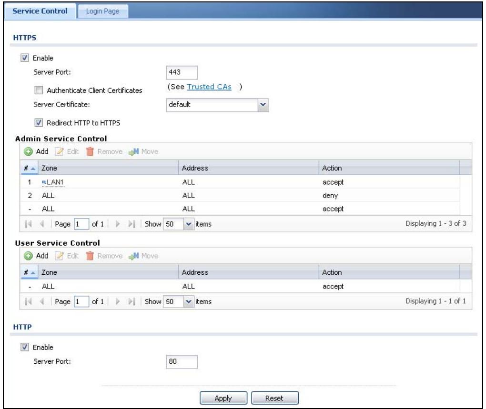Click Action column header in Admin Service Control

(x=389, y=168)
